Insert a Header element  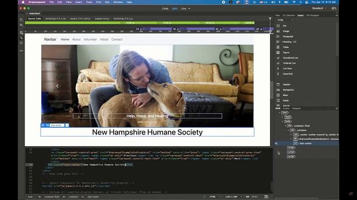[x=286, y=84]
